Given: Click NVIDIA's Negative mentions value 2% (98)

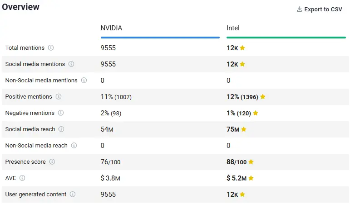Looking at the screenshot, I should click(111, 113).
